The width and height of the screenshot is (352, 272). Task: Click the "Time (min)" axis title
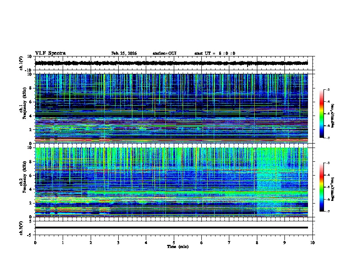178,247
